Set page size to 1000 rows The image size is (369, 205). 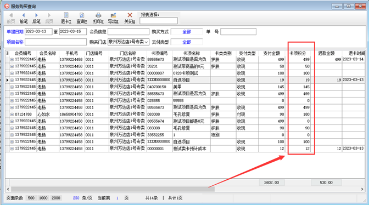tap(43, 198)
